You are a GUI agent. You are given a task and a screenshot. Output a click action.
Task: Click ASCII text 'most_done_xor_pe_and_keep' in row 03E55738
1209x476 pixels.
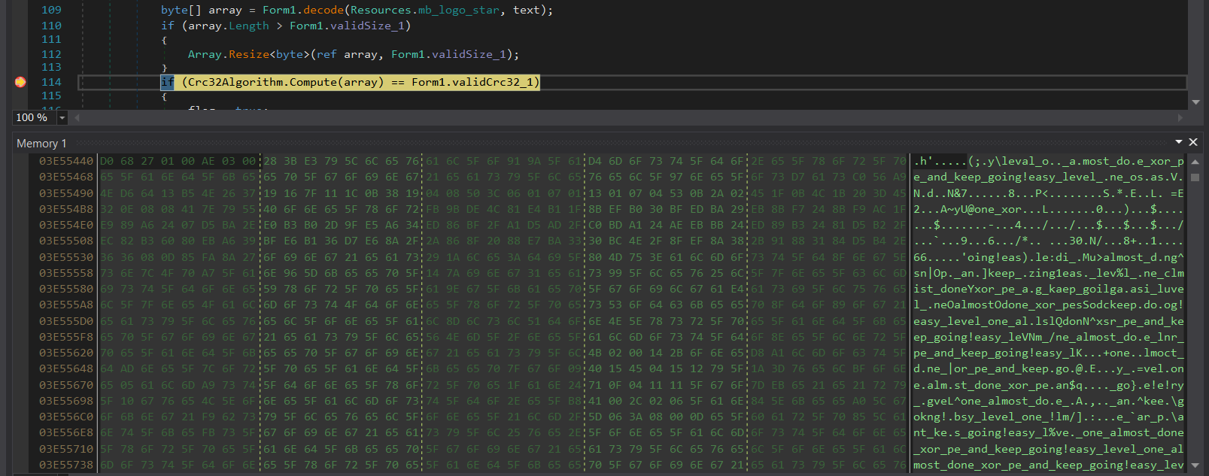(x=998, y=465)
